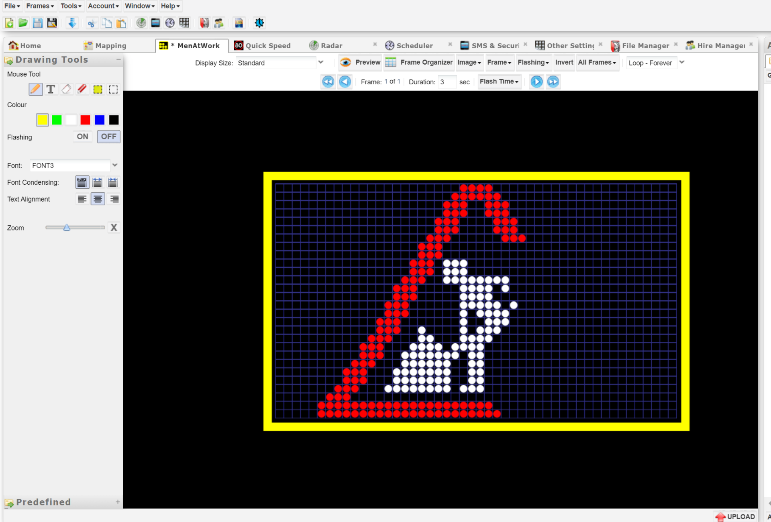Select the Text tool
This screenshot has width=771, height=522.
pos(51,89)
